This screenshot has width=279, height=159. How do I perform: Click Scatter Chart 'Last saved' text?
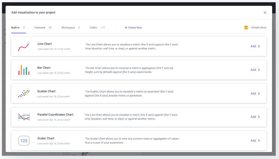click(53, 96)
